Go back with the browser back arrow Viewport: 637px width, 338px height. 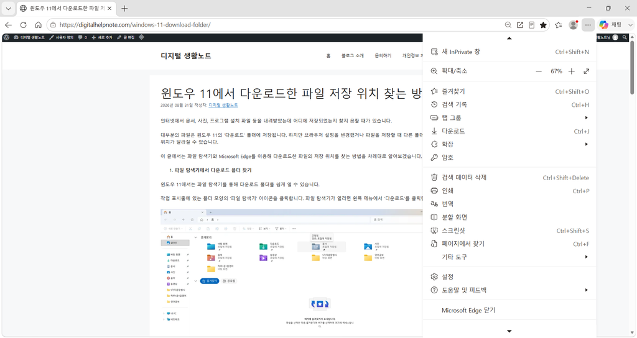[9, 25]
